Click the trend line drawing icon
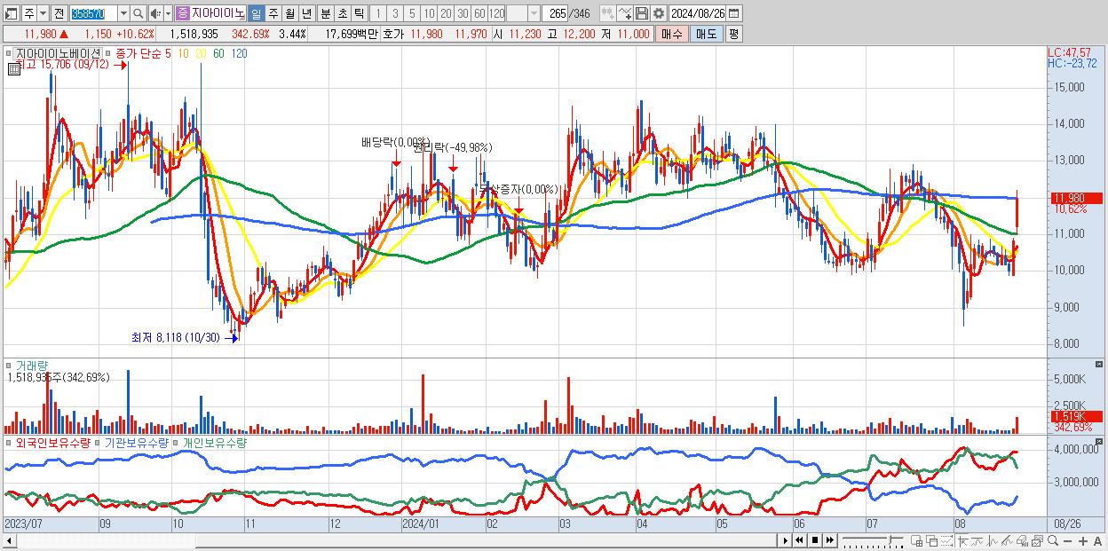The width and height of the screenshot is (1108, 551). pos(977,541)
